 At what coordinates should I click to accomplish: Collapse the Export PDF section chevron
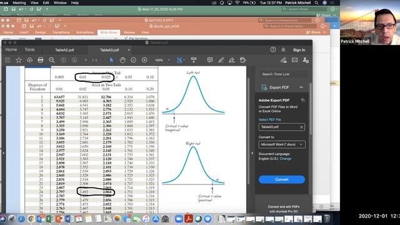click(301, 87)
